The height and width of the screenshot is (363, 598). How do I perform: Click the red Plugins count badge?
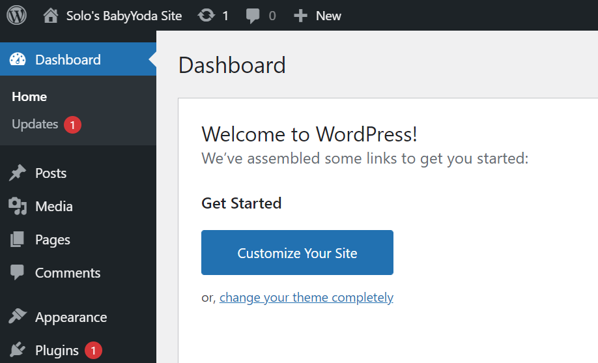[93, 351]
